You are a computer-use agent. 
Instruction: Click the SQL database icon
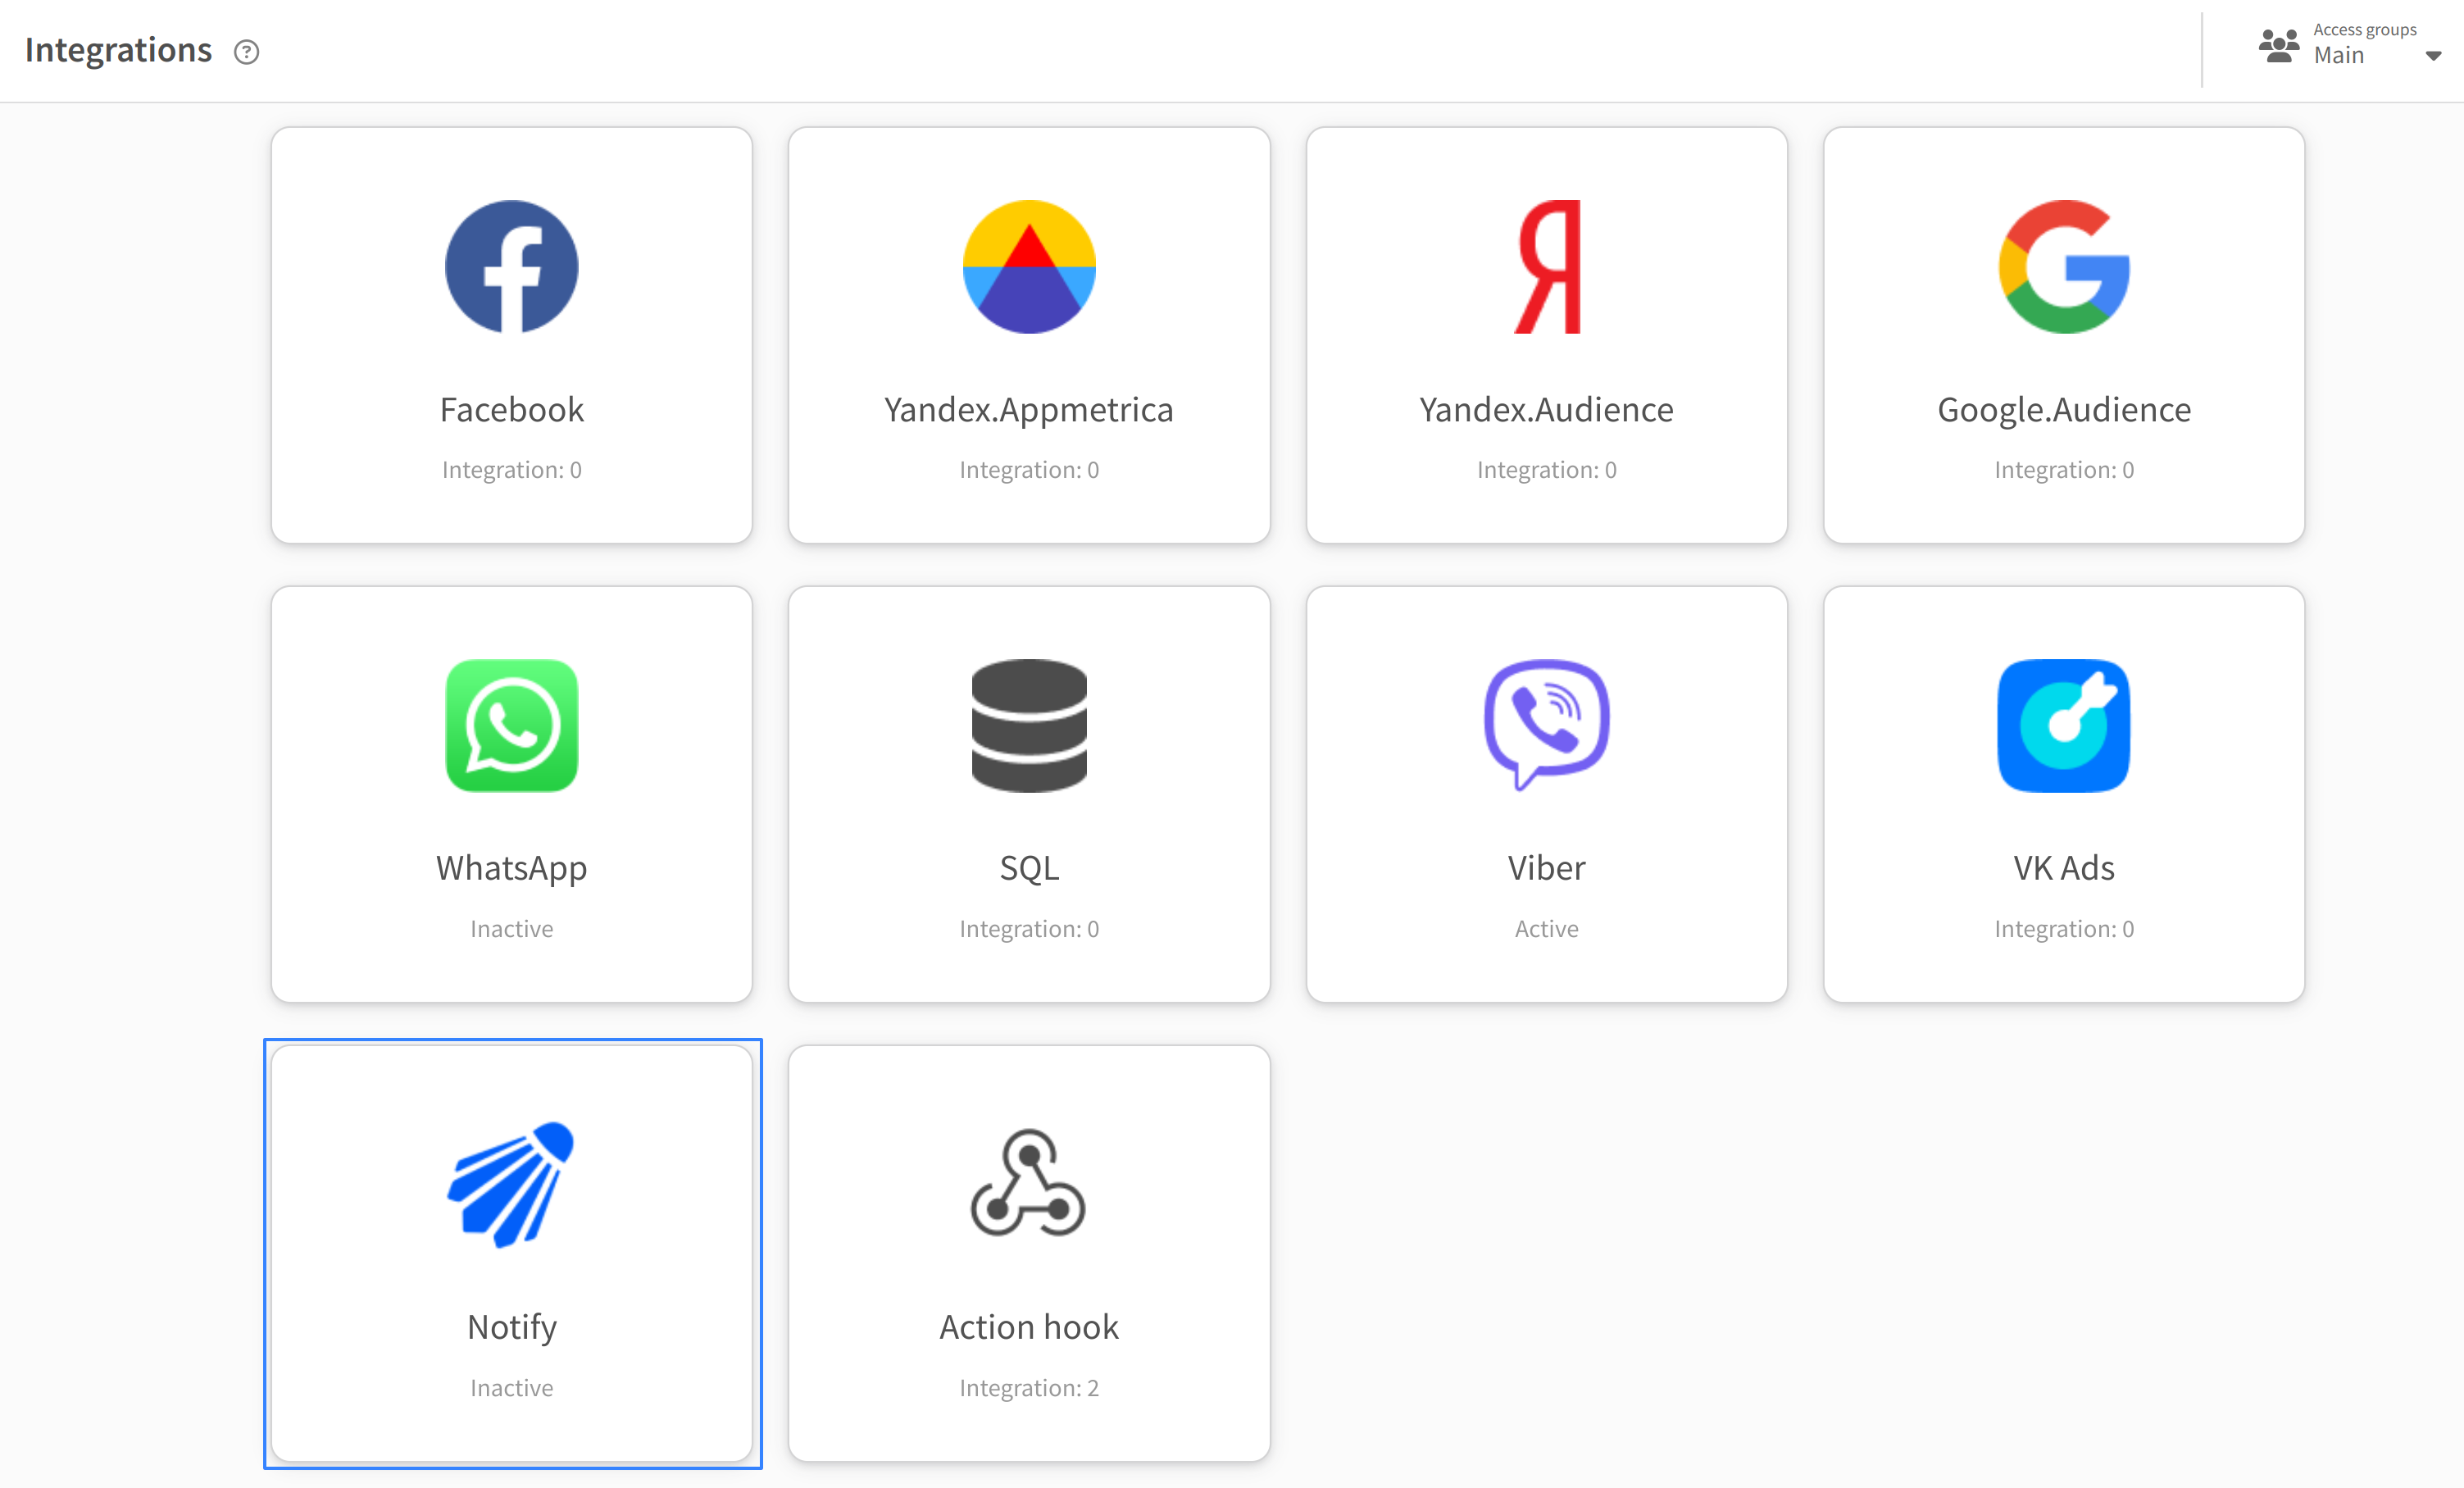(1029, 726)
